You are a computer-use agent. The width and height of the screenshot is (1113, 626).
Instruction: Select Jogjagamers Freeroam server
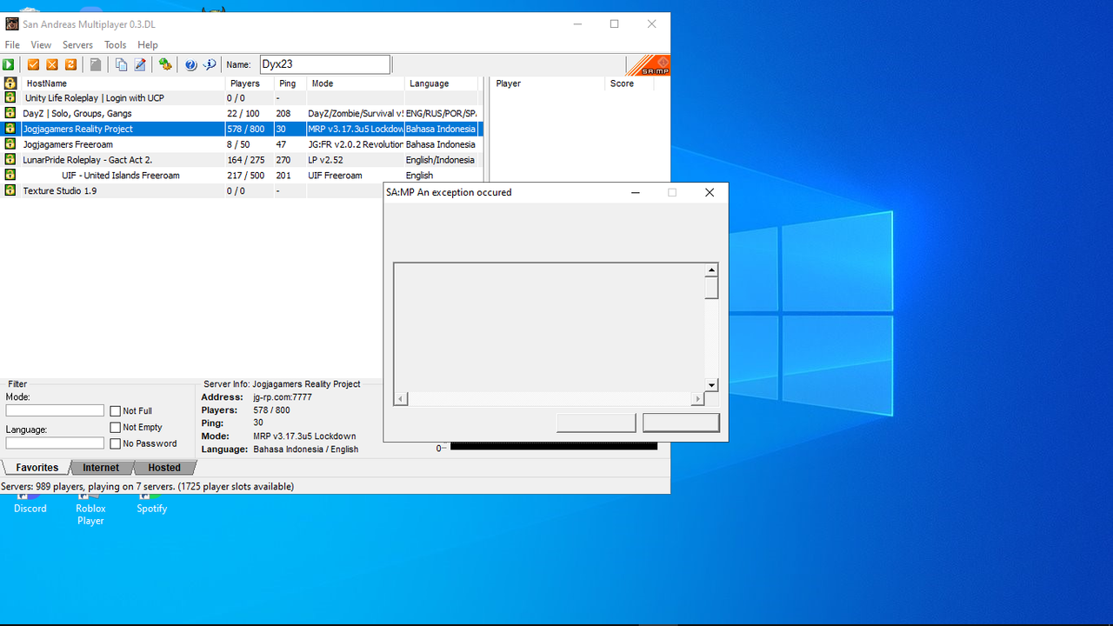(242, 144)
